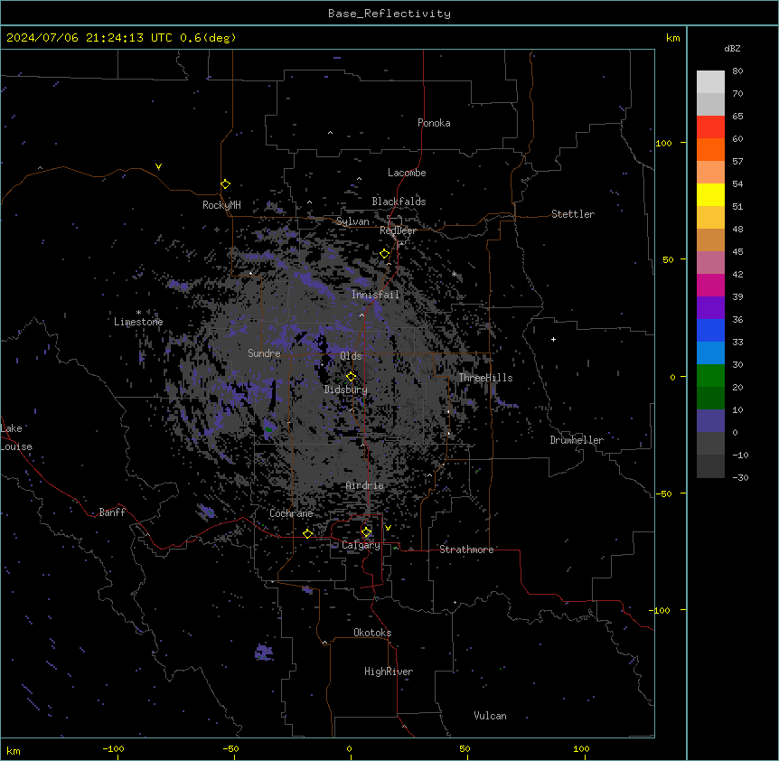Click the yellow diamond marker above Didsbury

351,377
